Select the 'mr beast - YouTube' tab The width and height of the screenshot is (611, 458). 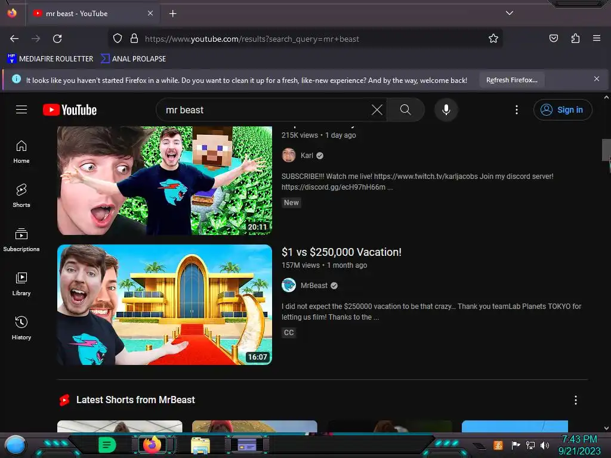point(92,14)
